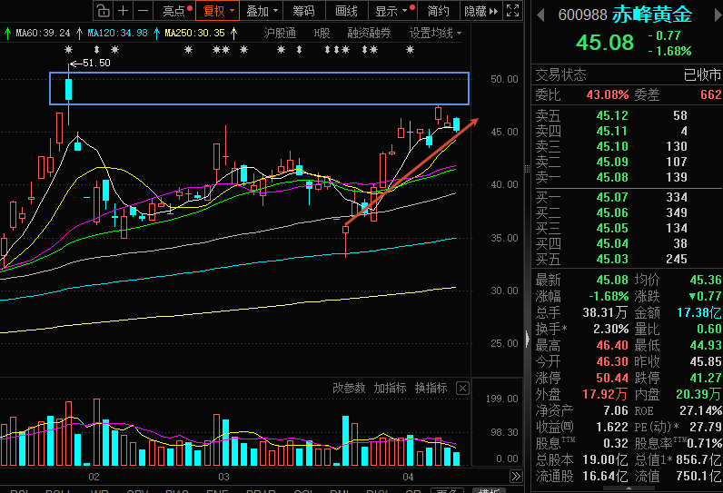Click the first star event marker
The image size is (723, 493).
click(x=69, y=49)
